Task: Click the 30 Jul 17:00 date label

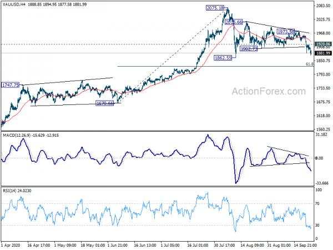Action: (224, 245)
